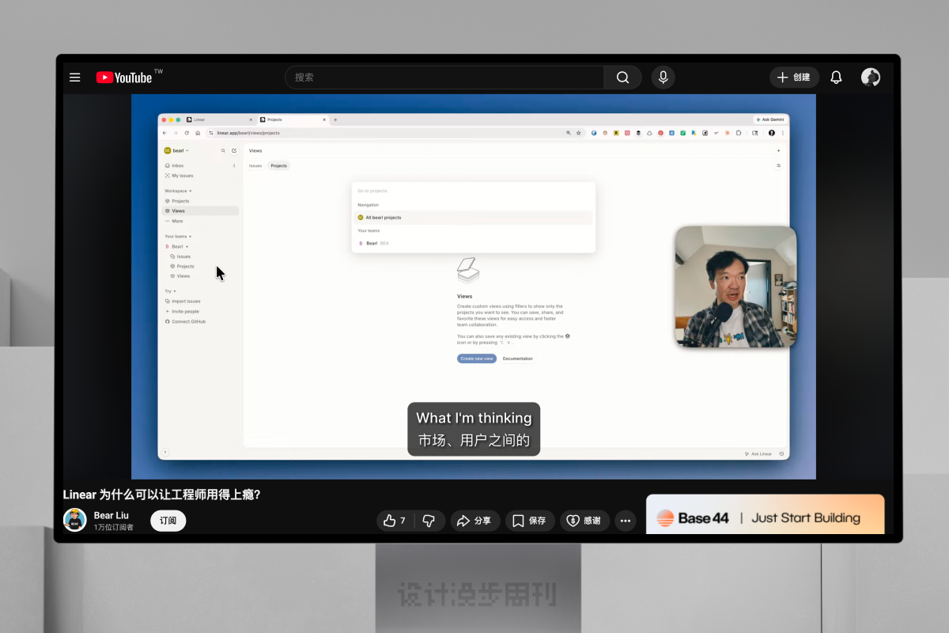The image size is (949, 633).
Task: Collapse the Your teams section
Action: tap(178, 237)
